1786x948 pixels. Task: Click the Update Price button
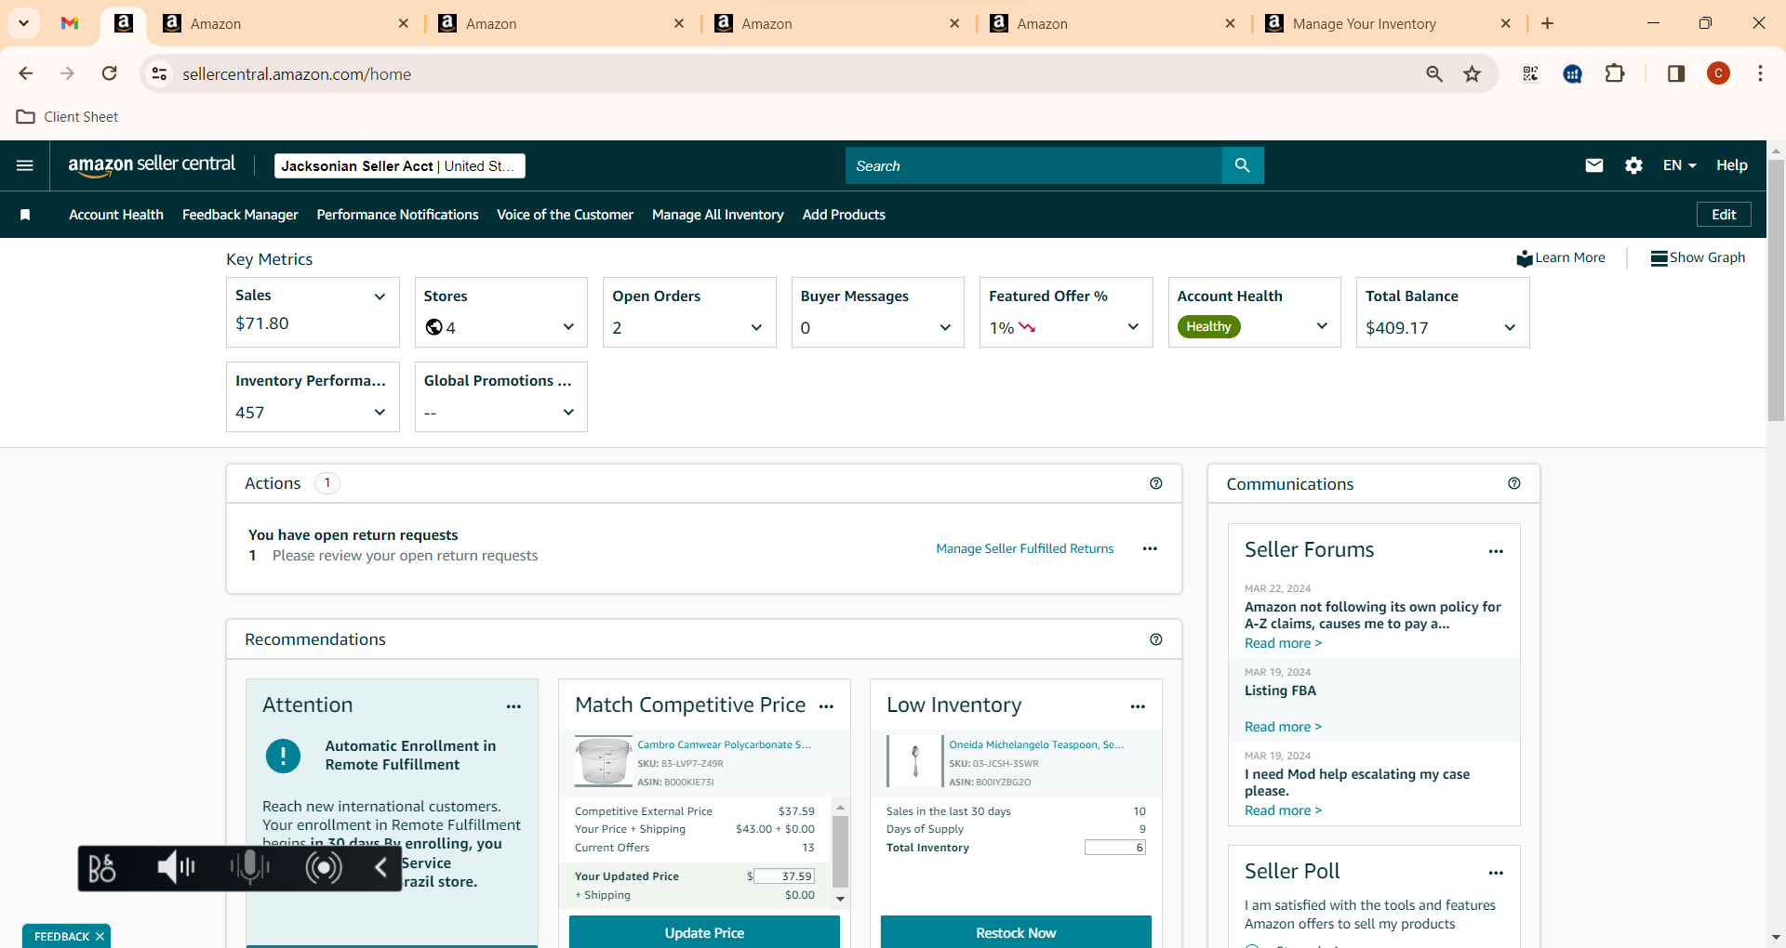[x=704, y=932]
